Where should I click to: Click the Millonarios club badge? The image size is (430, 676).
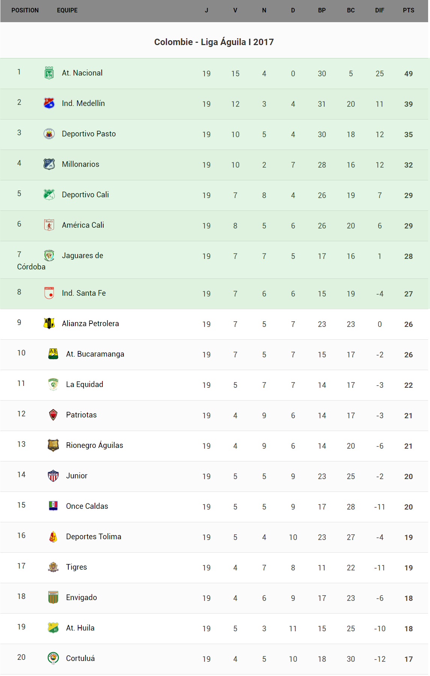pos(49,164)
